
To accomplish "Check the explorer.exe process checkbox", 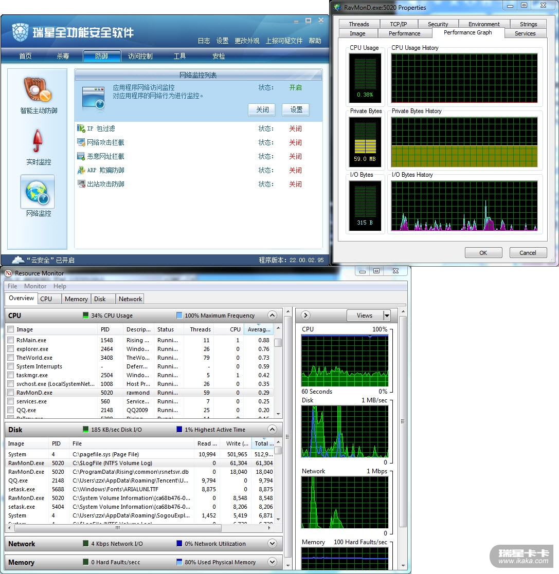I will (11, 349).
